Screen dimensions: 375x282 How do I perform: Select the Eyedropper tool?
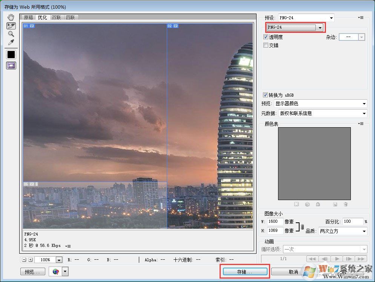(x=11, y=42)
